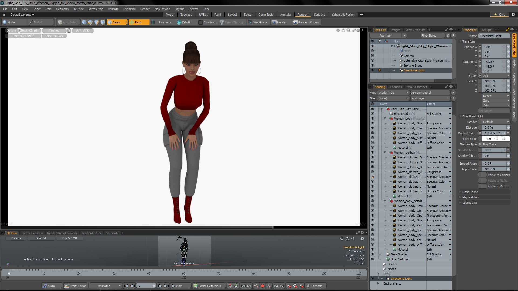Click Light Color value field

click(x=496, y=139)
